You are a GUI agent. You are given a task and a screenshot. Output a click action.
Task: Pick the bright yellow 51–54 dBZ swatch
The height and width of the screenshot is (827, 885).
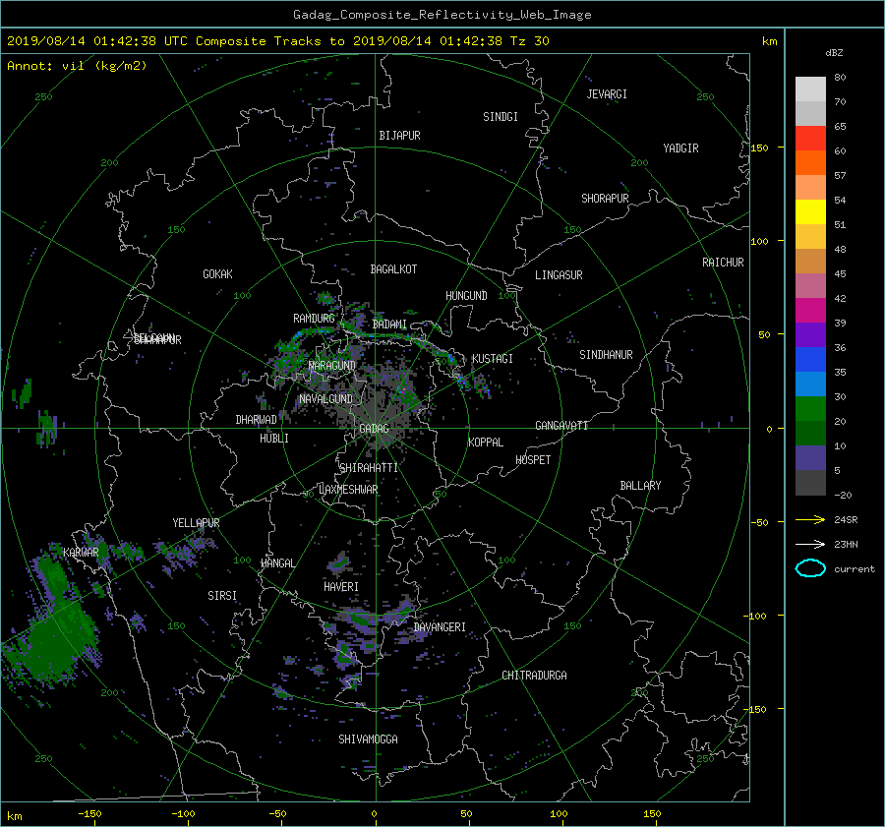810,212
